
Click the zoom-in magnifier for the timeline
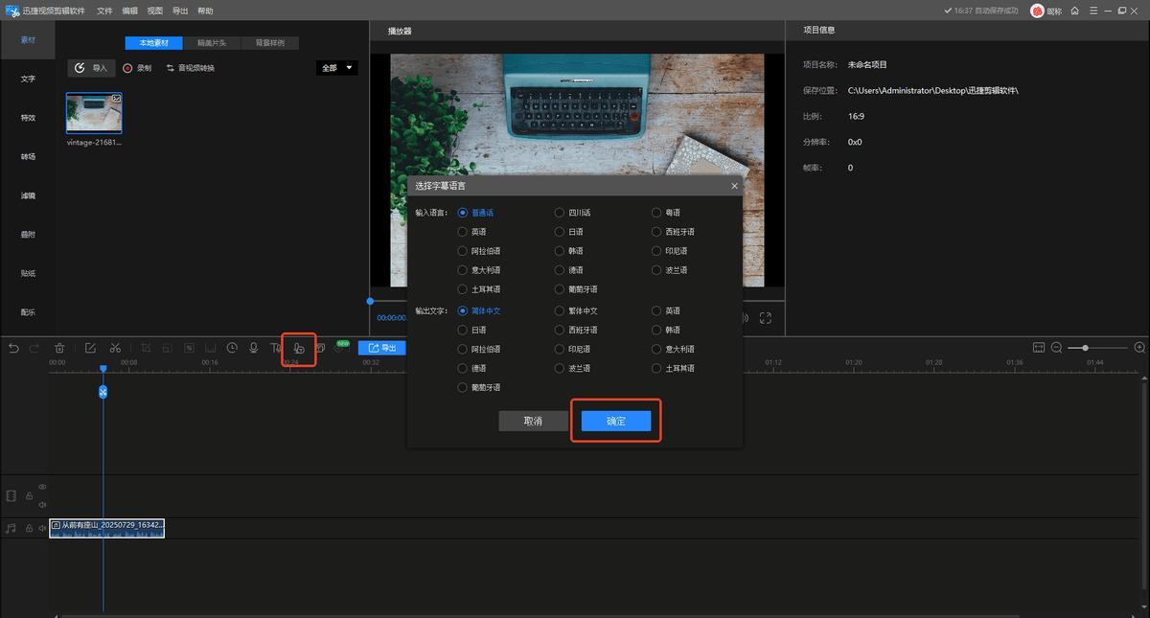1139,347
